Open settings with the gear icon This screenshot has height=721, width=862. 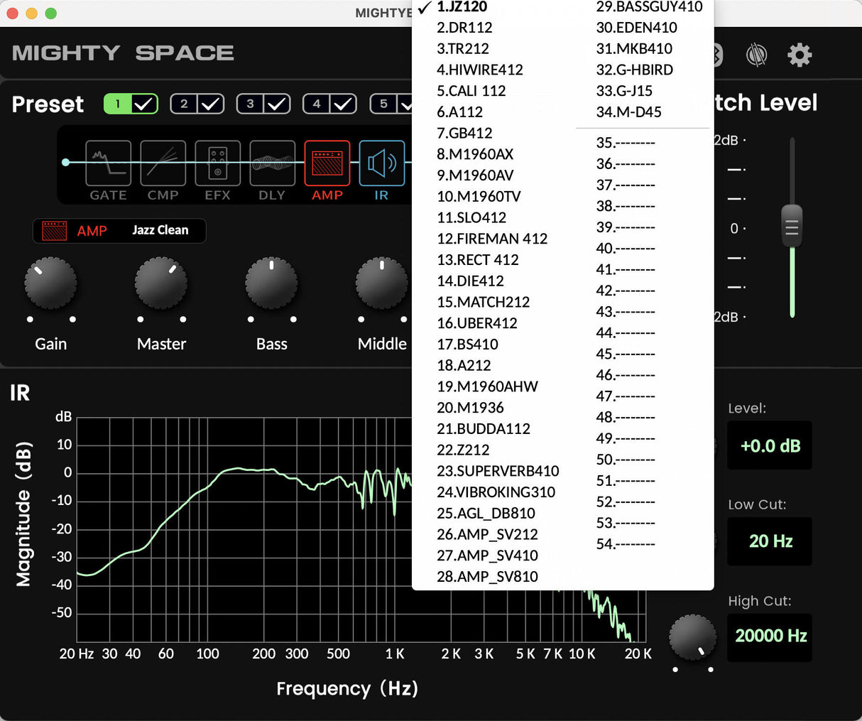pyautogui.click(x=800, y=55)
